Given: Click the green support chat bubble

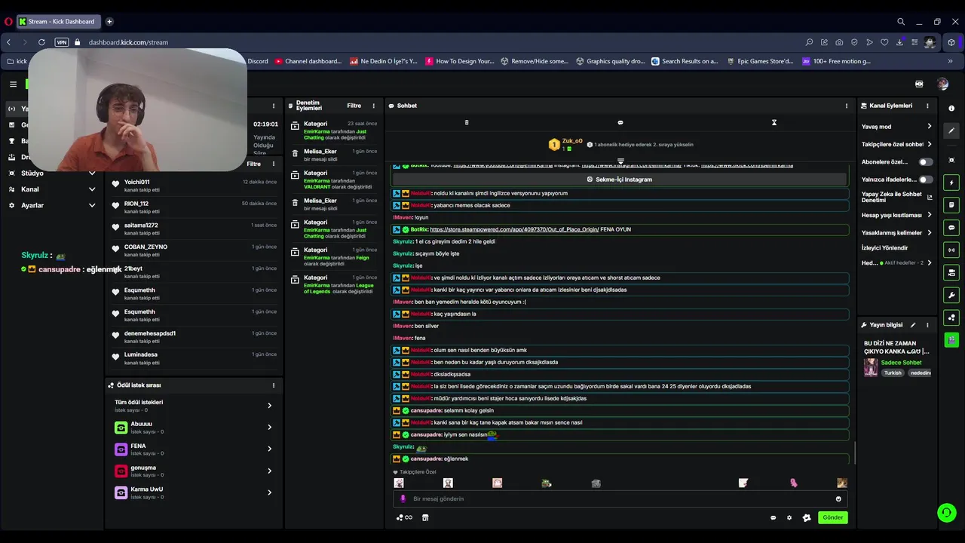Looking at the screenshot, I should tap(947, 513).
